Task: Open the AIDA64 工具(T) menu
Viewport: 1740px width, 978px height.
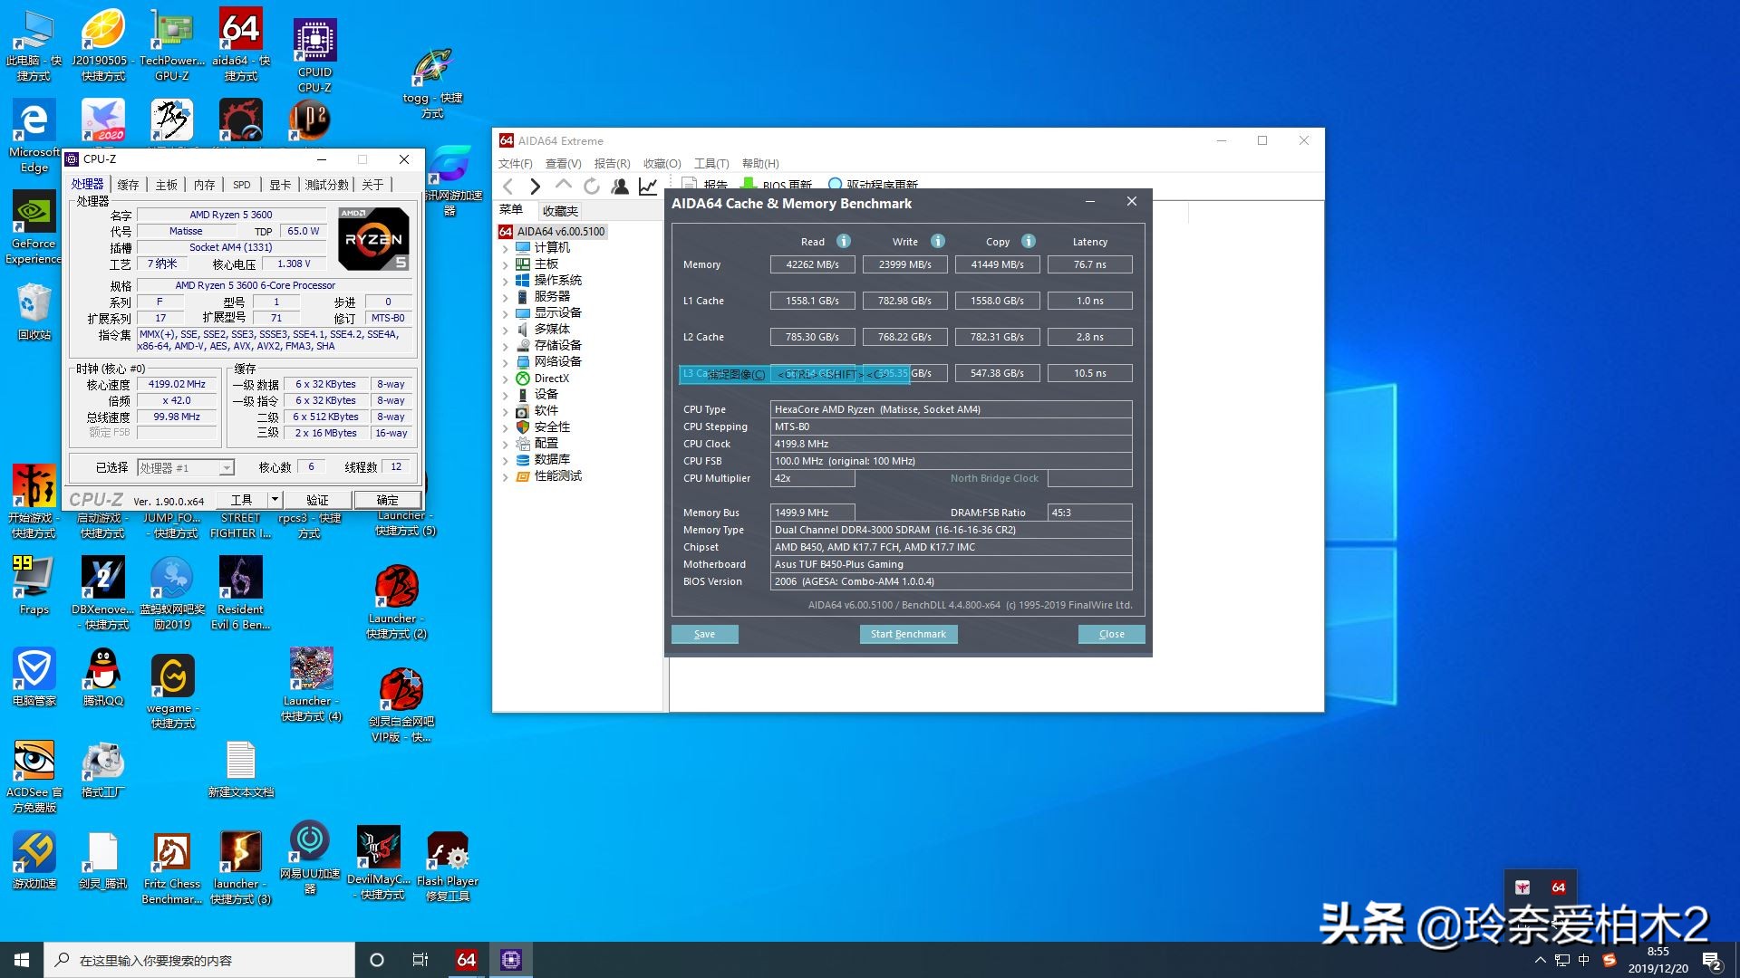Action: [710, 164]
